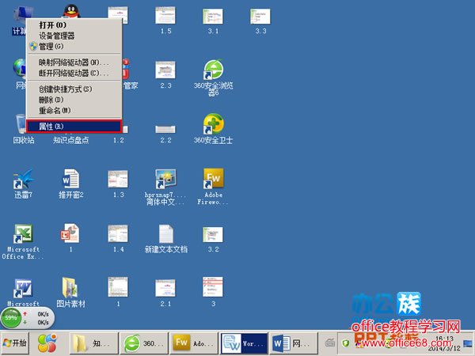Screen dimensions: 475x356
Task: Choose Map Network Drive (映射网络驱动器) entry
Action: click(x=74, y=62)
